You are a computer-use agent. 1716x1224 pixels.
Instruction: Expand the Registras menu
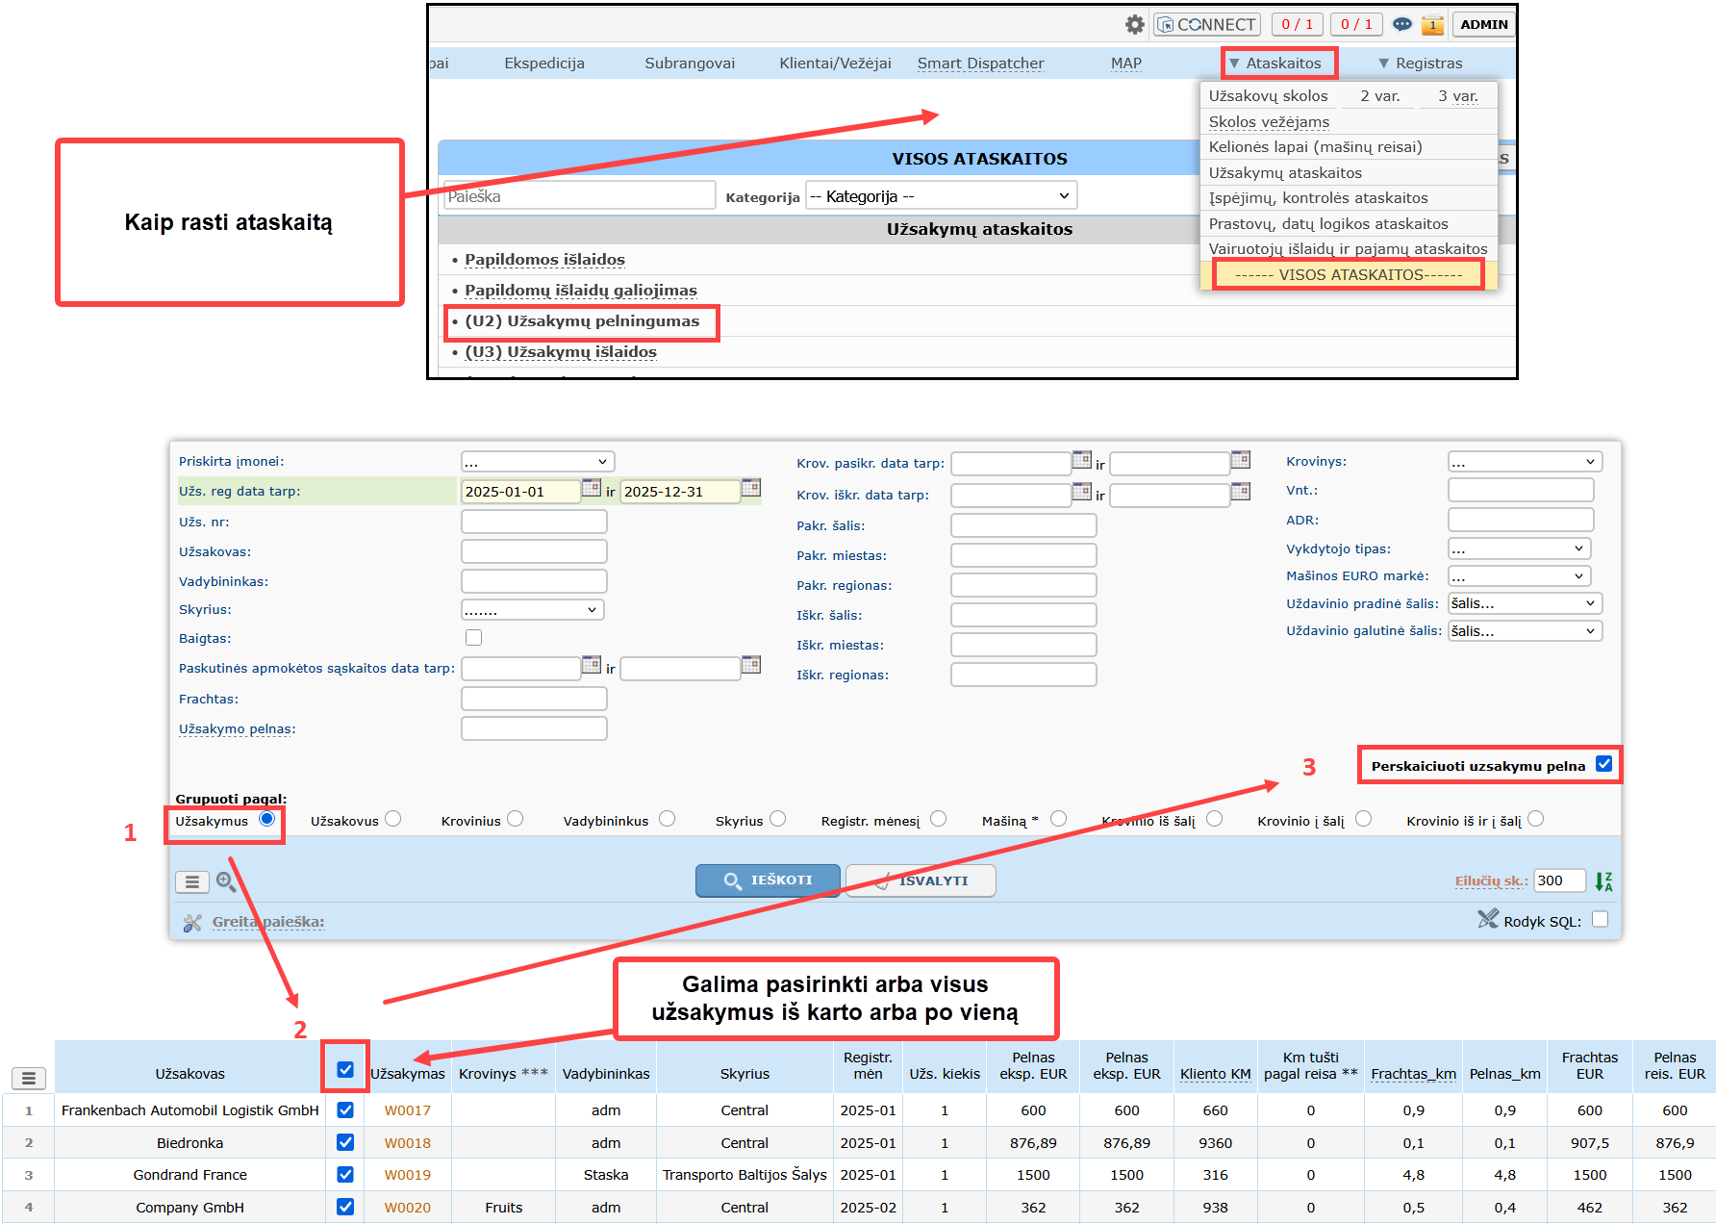(1421, 64)
